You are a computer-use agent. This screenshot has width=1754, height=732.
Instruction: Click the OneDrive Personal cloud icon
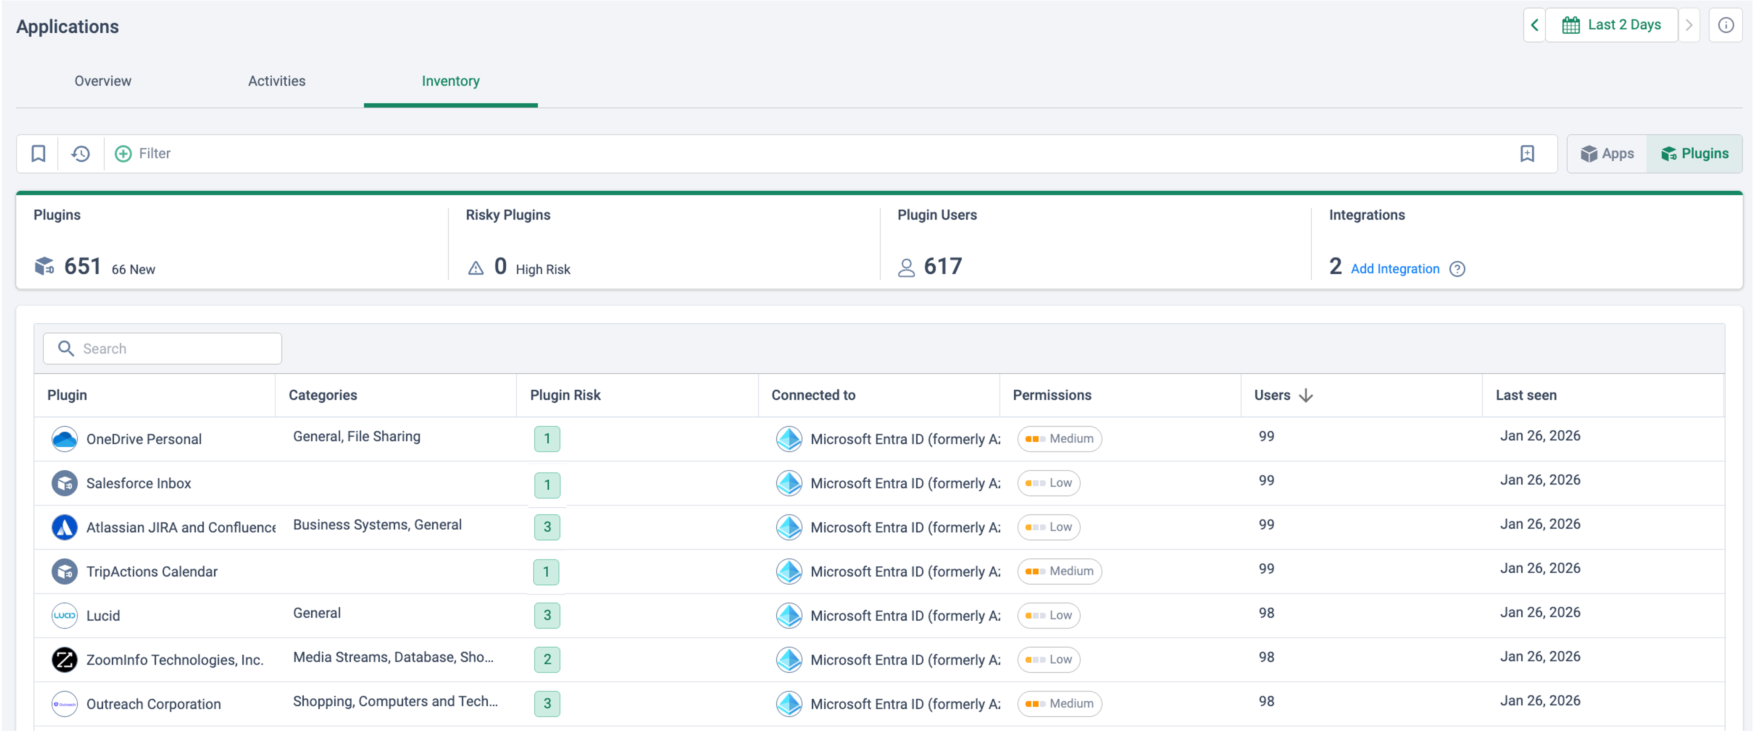(64, 439)
